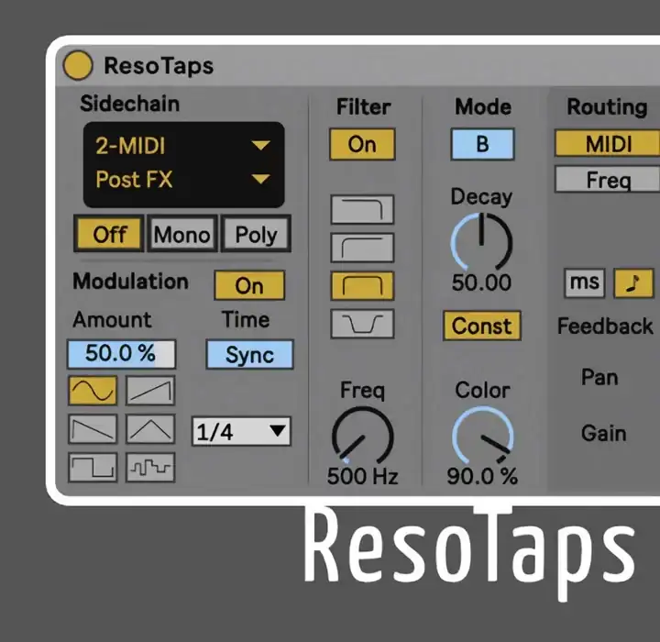Toggle the ResoTaps device activator circle
Viewport: 660px width, 642px height.
(x=78, y=65)
